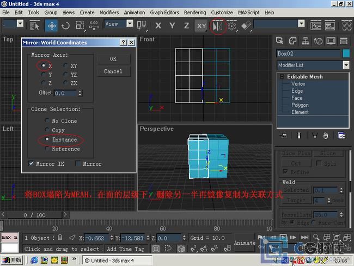The height and width of the screenshot is (266, 354).
Task: Select Y mirror axis radio button
Action: pyautogui.click(x=44, y=74)
